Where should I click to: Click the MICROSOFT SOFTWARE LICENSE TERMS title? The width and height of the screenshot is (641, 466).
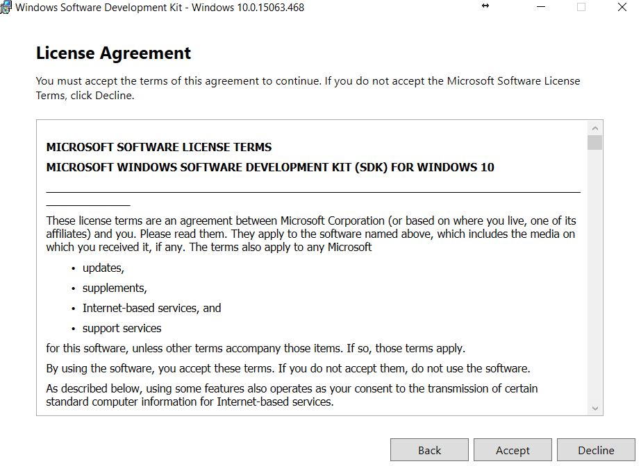pos(158,147)
